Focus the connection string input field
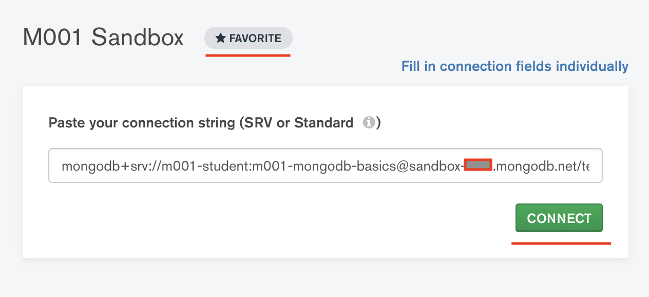 (325, 166)
